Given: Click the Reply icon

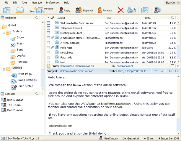Looking at the screenshot, I should pos(61,10).
